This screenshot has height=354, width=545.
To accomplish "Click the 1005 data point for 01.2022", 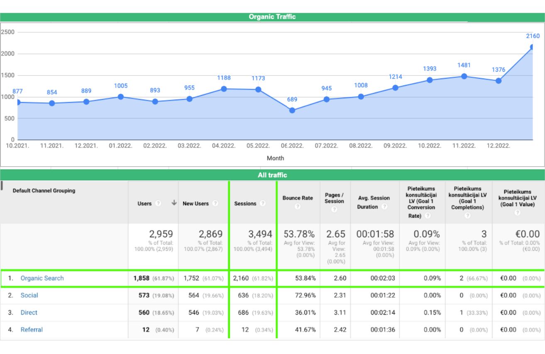I will point(121,97).
